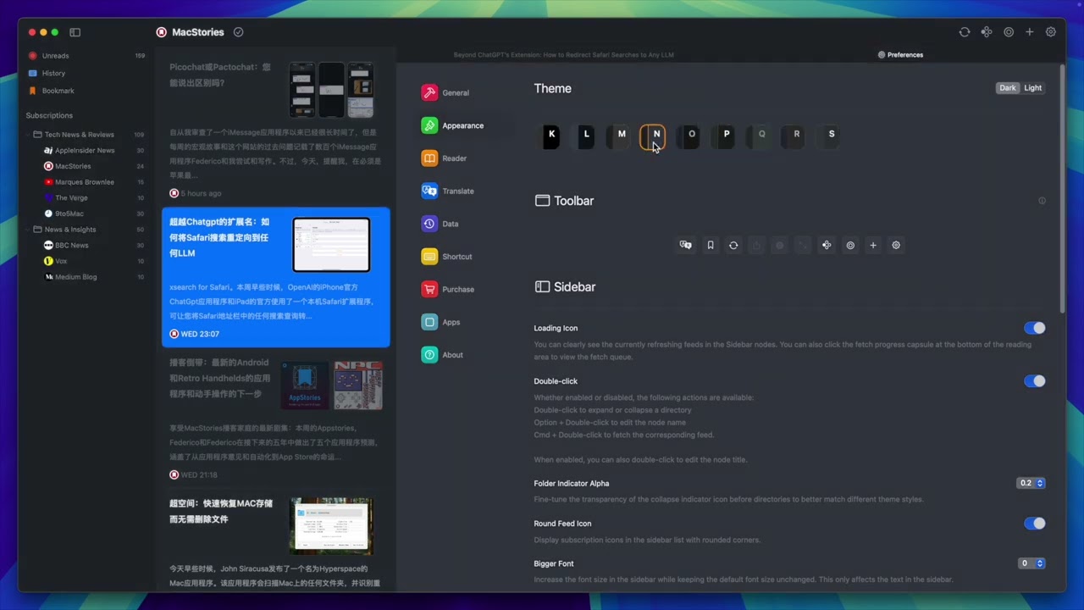Click the concentric-circle icon in the Toolbar preview
This screenshot has width=1084, height=610.
coord(850,245)
